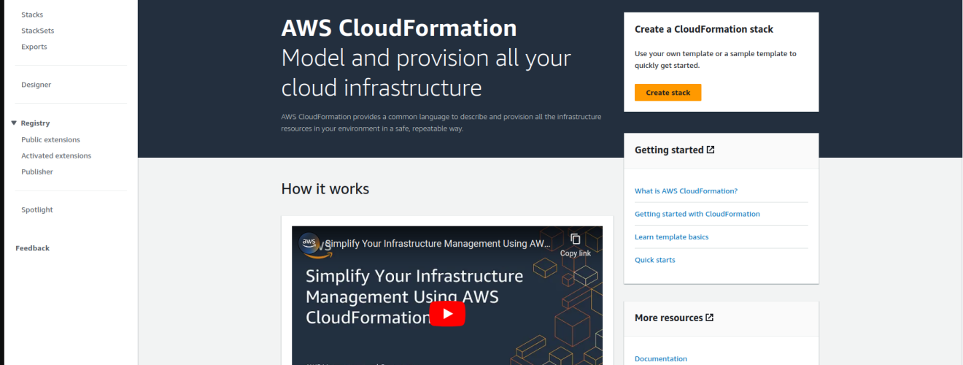Collapse the Registry section triangle
This screenshot has width=963, height=365.
[x=14, y=123]
